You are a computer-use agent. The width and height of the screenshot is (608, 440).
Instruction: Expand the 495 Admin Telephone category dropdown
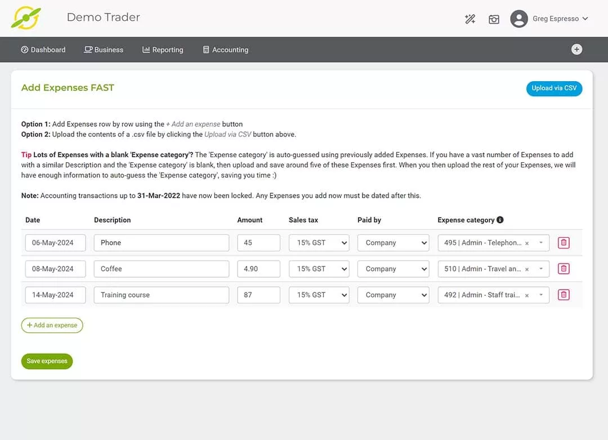541,243
